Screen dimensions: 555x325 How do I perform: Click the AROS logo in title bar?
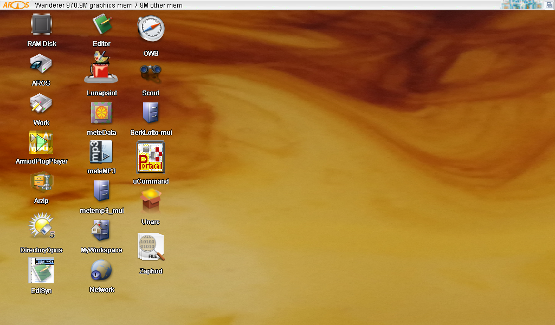[16, 5]
